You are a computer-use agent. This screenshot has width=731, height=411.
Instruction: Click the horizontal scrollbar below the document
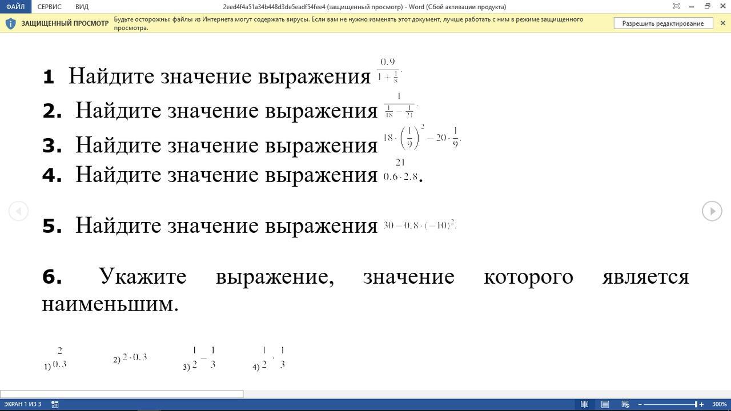[121, 394]
